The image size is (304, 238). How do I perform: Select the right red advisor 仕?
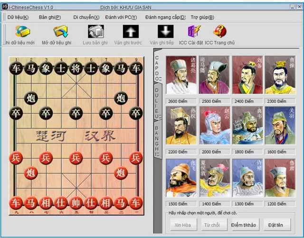91,203
